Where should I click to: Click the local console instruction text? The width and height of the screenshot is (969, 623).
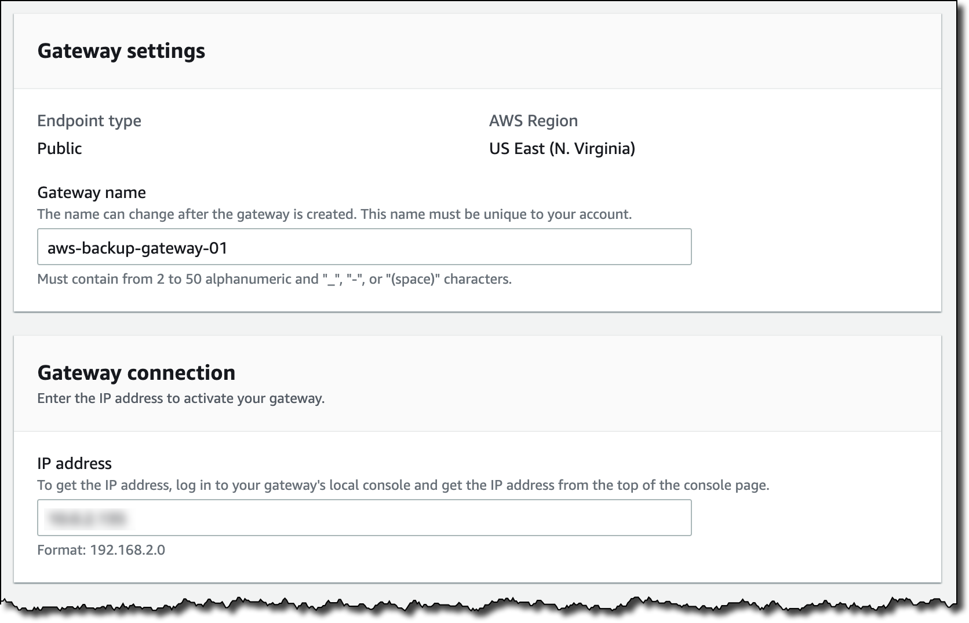click(403, 485)
